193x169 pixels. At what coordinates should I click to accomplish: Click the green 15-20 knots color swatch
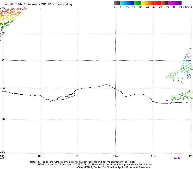point(137,3)
